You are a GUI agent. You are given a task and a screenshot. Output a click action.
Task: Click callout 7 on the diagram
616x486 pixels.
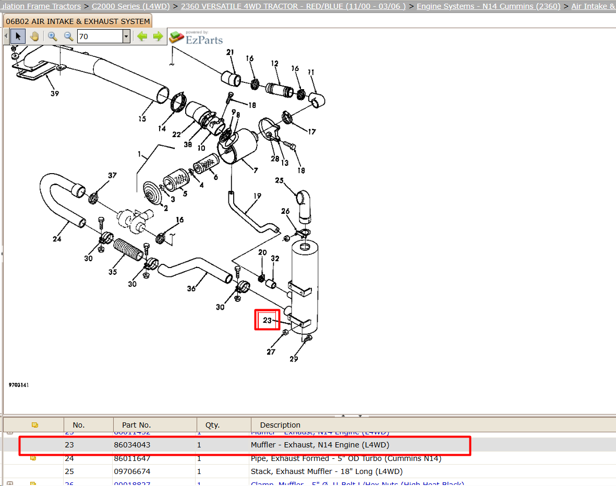pos(256,170)
